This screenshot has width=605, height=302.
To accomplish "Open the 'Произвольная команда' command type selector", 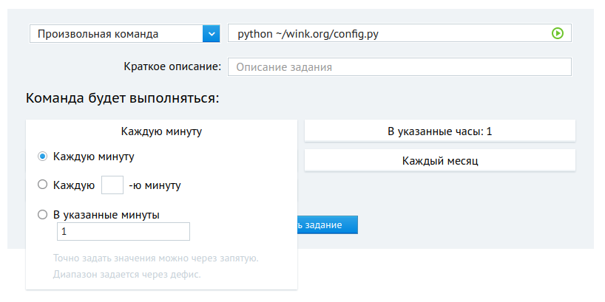I will click(116, 34).
